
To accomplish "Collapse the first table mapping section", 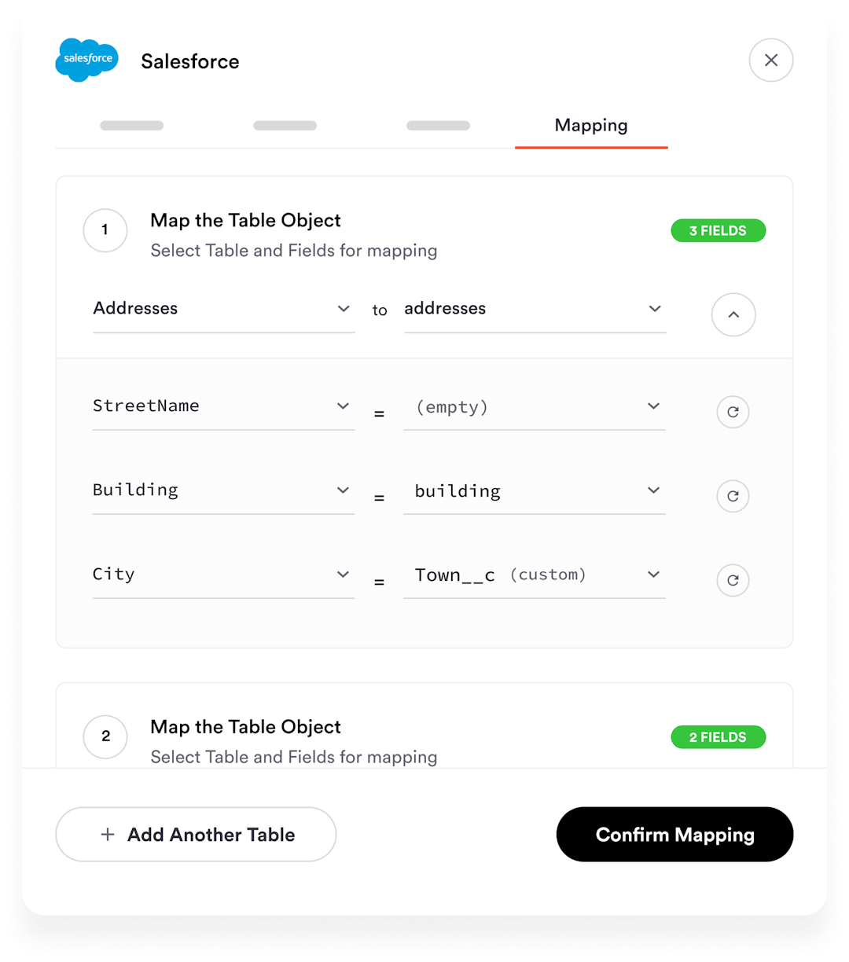I will tap(733, 314).
